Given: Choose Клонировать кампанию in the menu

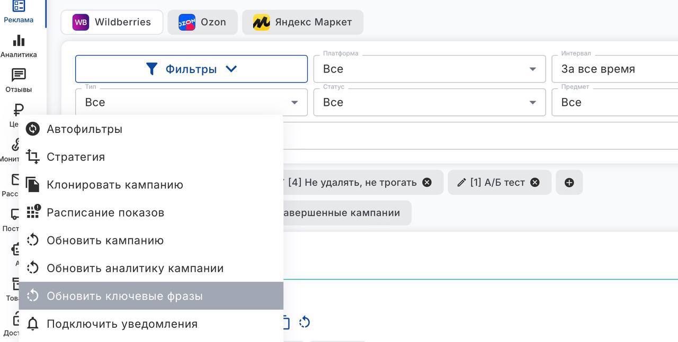Looking at the screenshot, I should [x=115, y=185].
